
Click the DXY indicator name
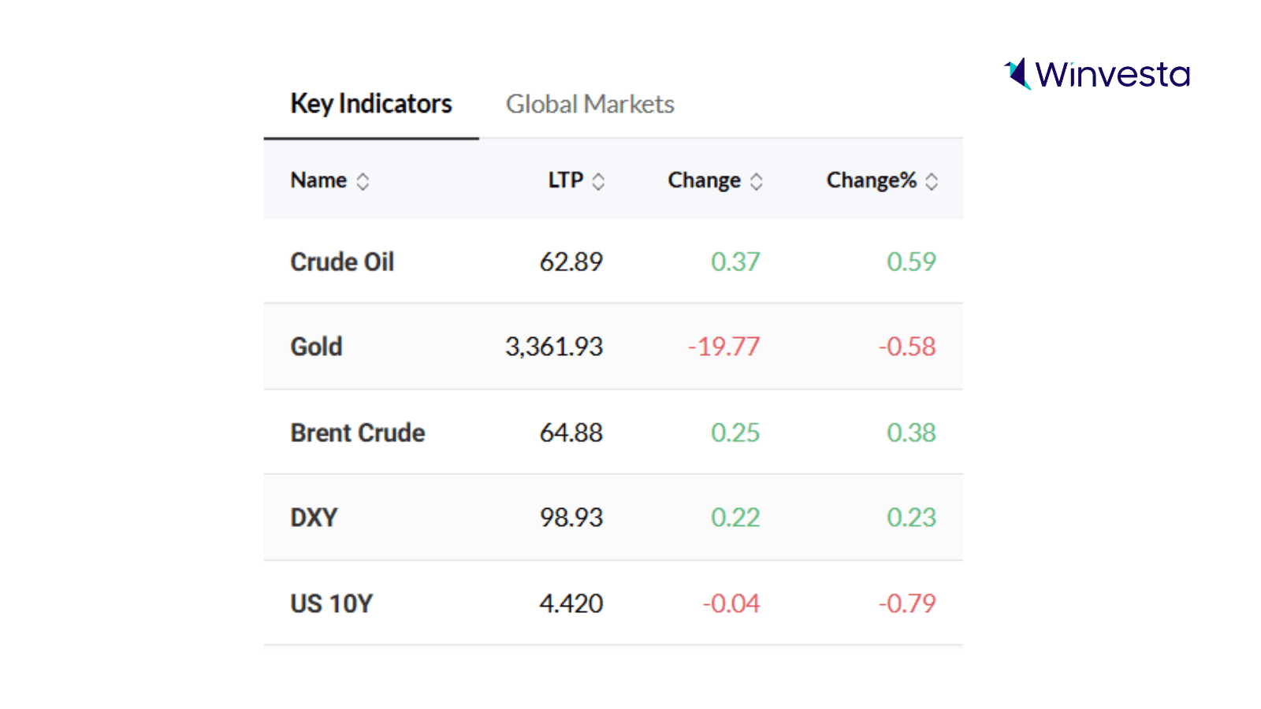[x=314, y=518]
